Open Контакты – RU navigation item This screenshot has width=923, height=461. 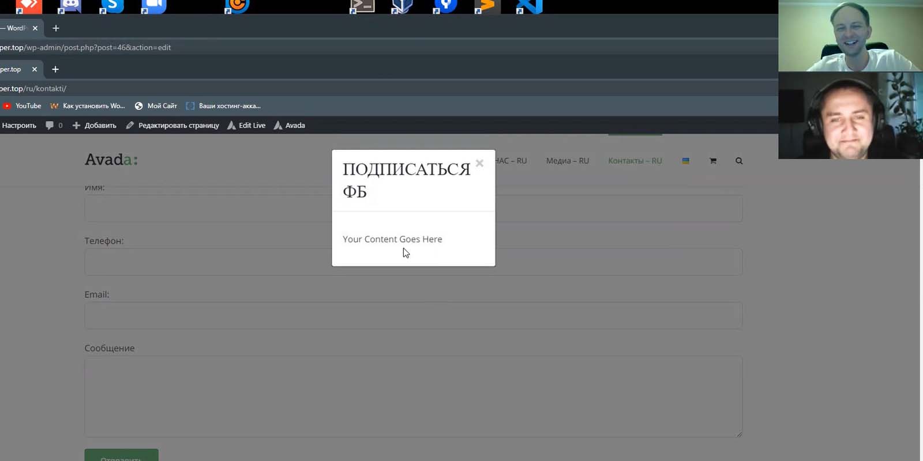[x=635, y=161]
